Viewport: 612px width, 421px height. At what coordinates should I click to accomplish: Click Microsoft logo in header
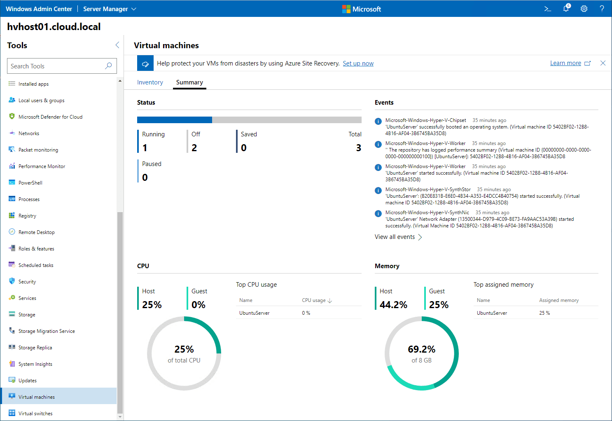click(x=362, y=9)
